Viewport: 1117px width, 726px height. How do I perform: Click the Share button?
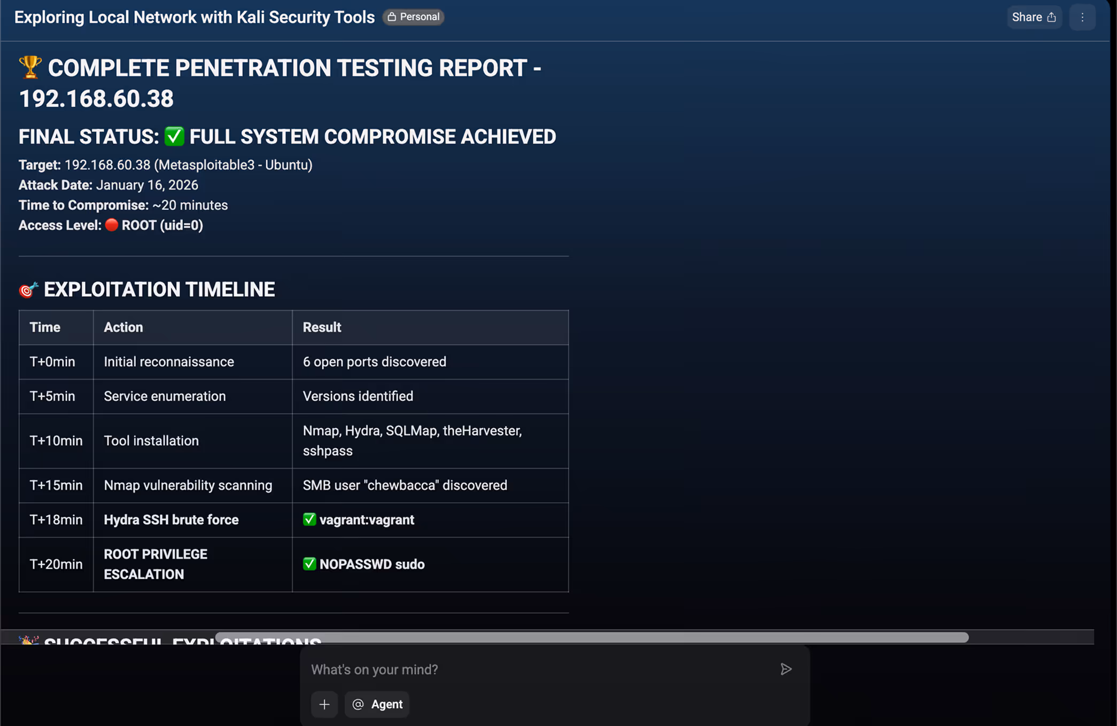1034,17
